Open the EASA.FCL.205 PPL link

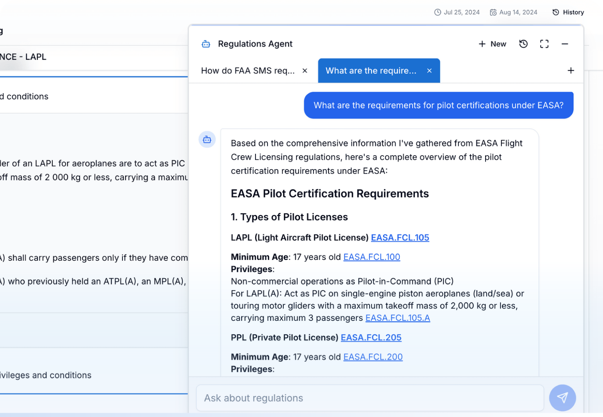tap(371, 337)
